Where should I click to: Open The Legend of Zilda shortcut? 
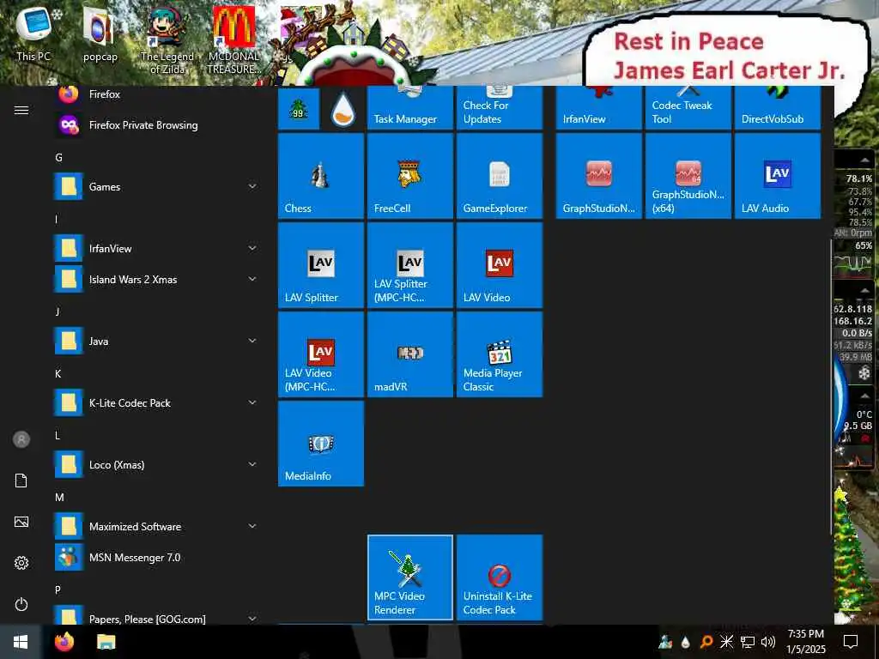(x=167, y=40)
